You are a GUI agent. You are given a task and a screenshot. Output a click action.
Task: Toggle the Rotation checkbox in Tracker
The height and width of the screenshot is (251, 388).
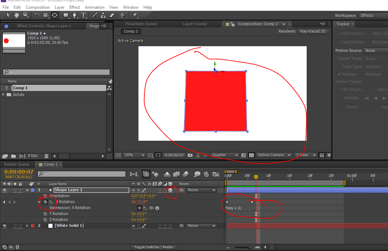coord(362,74)
